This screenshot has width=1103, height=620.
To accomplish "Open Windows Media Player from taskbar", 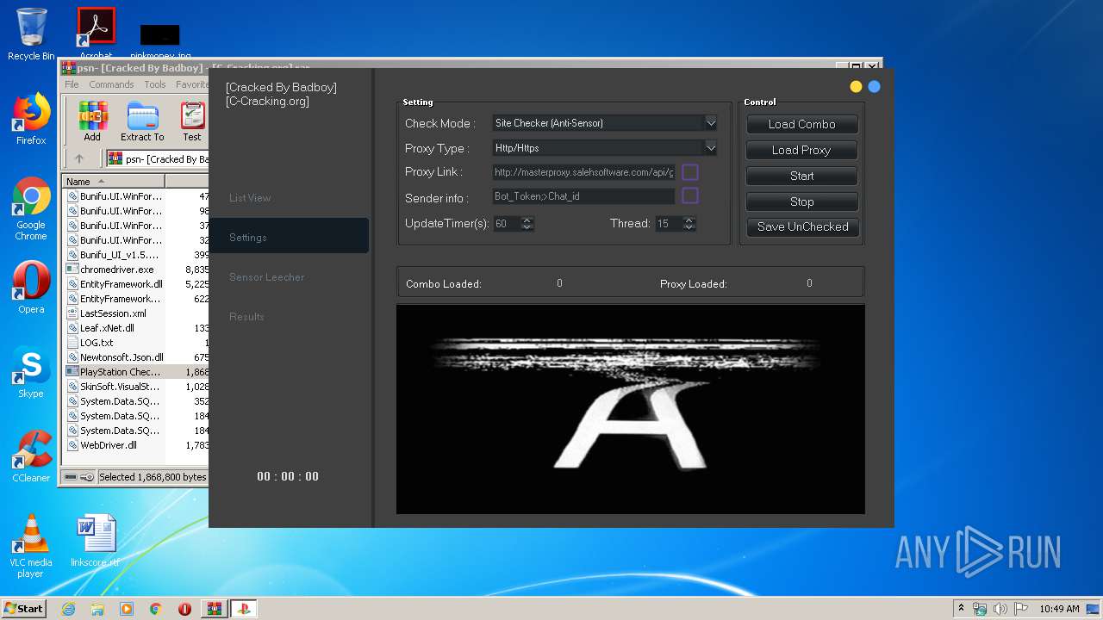I will point(127,609).
